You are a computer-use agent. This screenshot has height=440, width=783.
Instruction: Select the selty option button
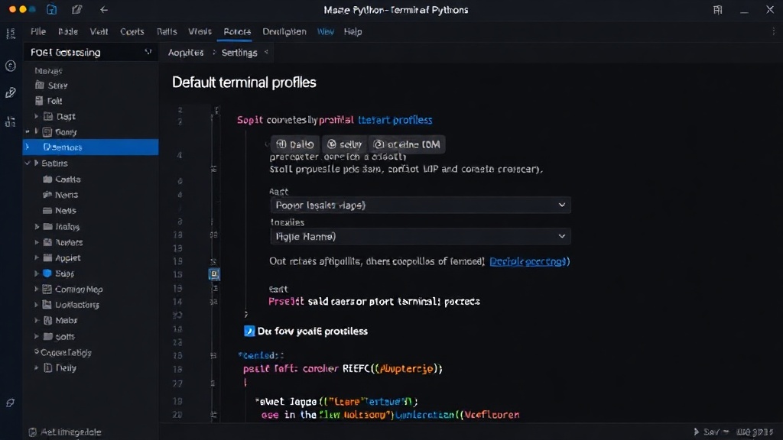[344, 144]
